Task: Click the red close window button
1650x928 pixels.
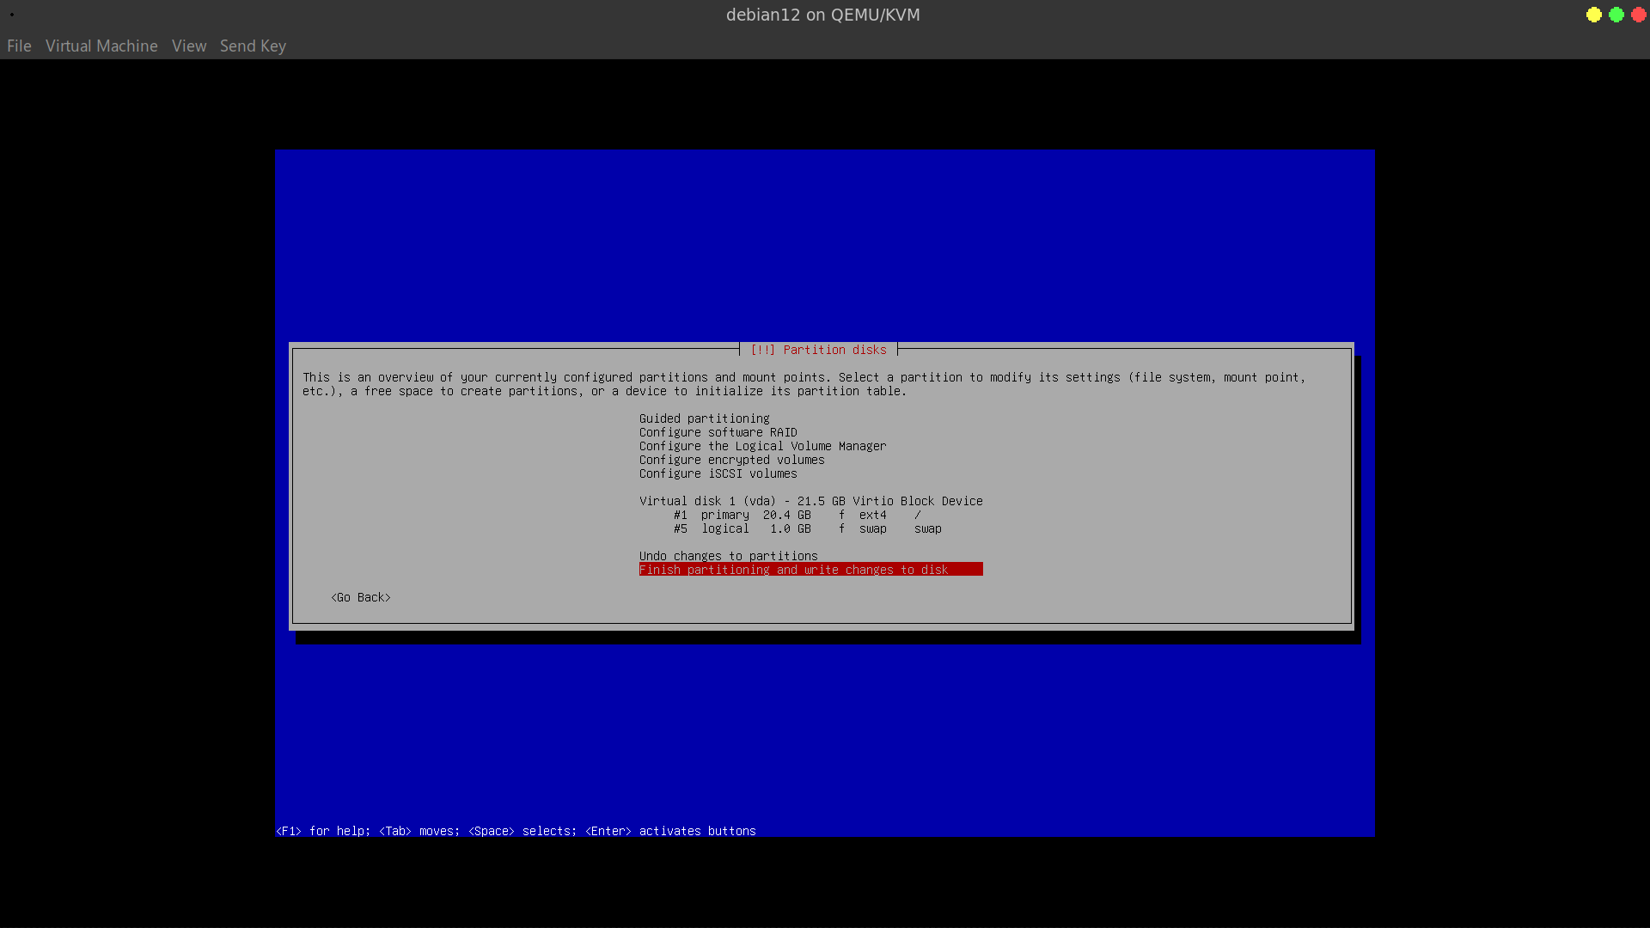Action: pyautogui.click(x=1638, y=15)
